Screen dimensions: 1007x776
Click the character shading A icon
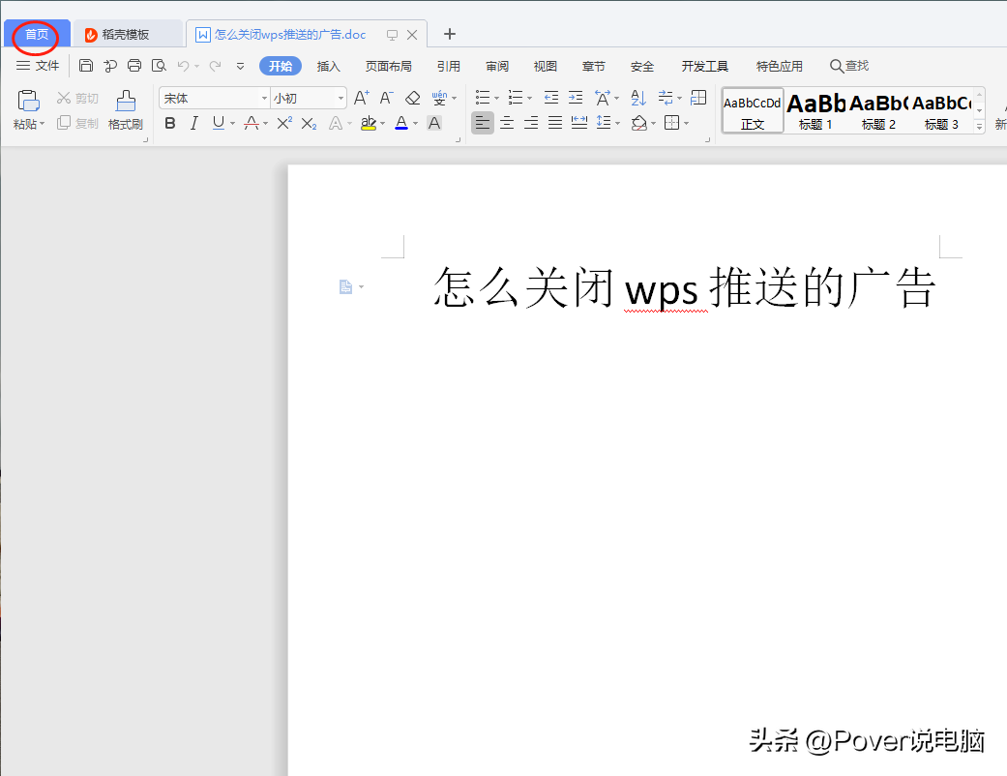click(434, 123)
